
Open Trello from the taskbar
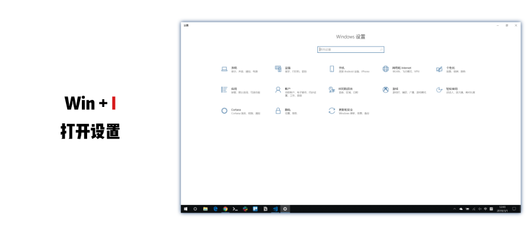(256, 209)
